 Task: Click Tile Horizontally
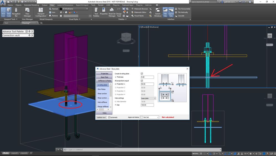(183, 9)
